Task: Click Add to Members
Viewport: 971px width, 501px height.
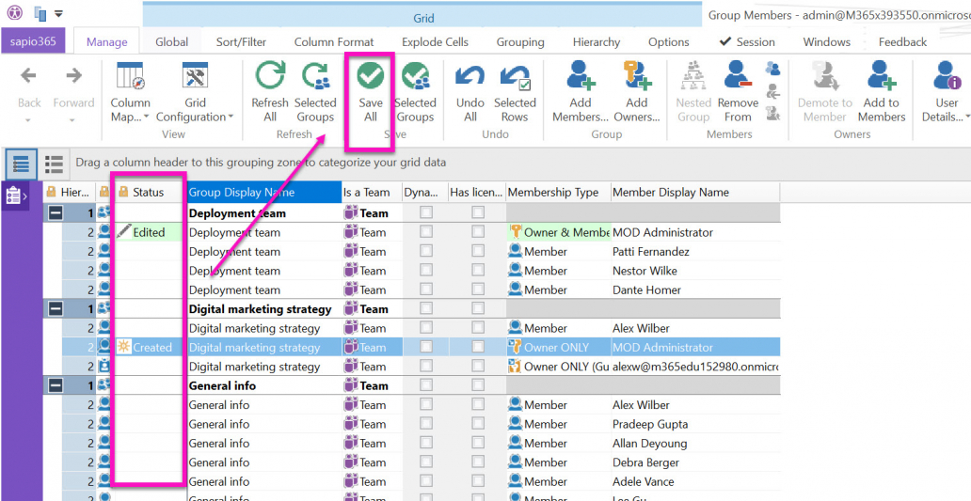Action: (882, 93)
